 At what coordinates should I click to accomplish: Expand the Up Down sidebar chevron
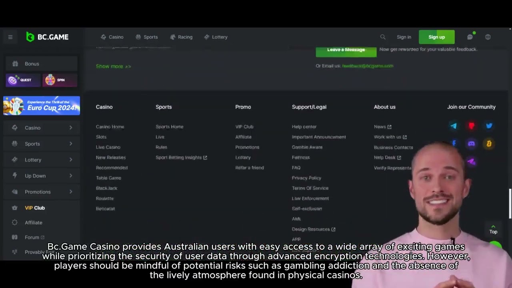coord(71,176)
